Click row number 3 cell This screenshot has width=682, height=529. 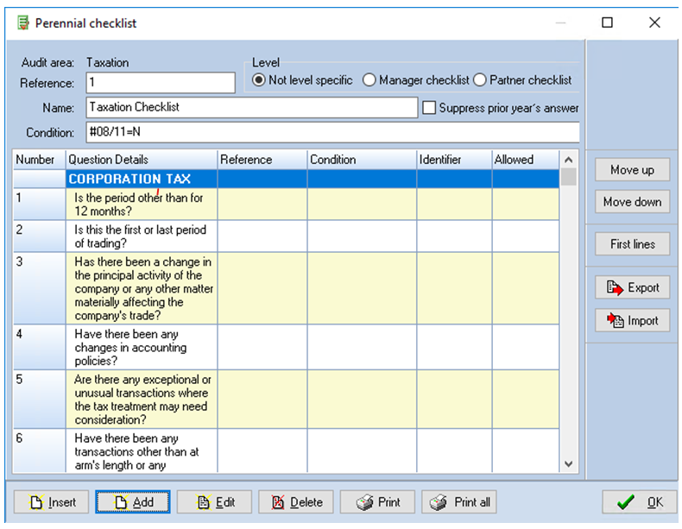point(40,288)
